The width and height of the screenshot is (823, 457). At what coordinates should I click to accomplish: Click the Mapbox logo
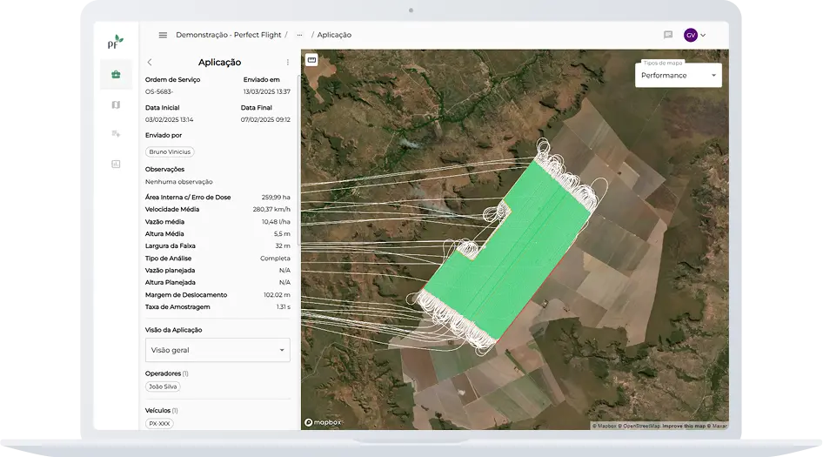click(323, 422)
